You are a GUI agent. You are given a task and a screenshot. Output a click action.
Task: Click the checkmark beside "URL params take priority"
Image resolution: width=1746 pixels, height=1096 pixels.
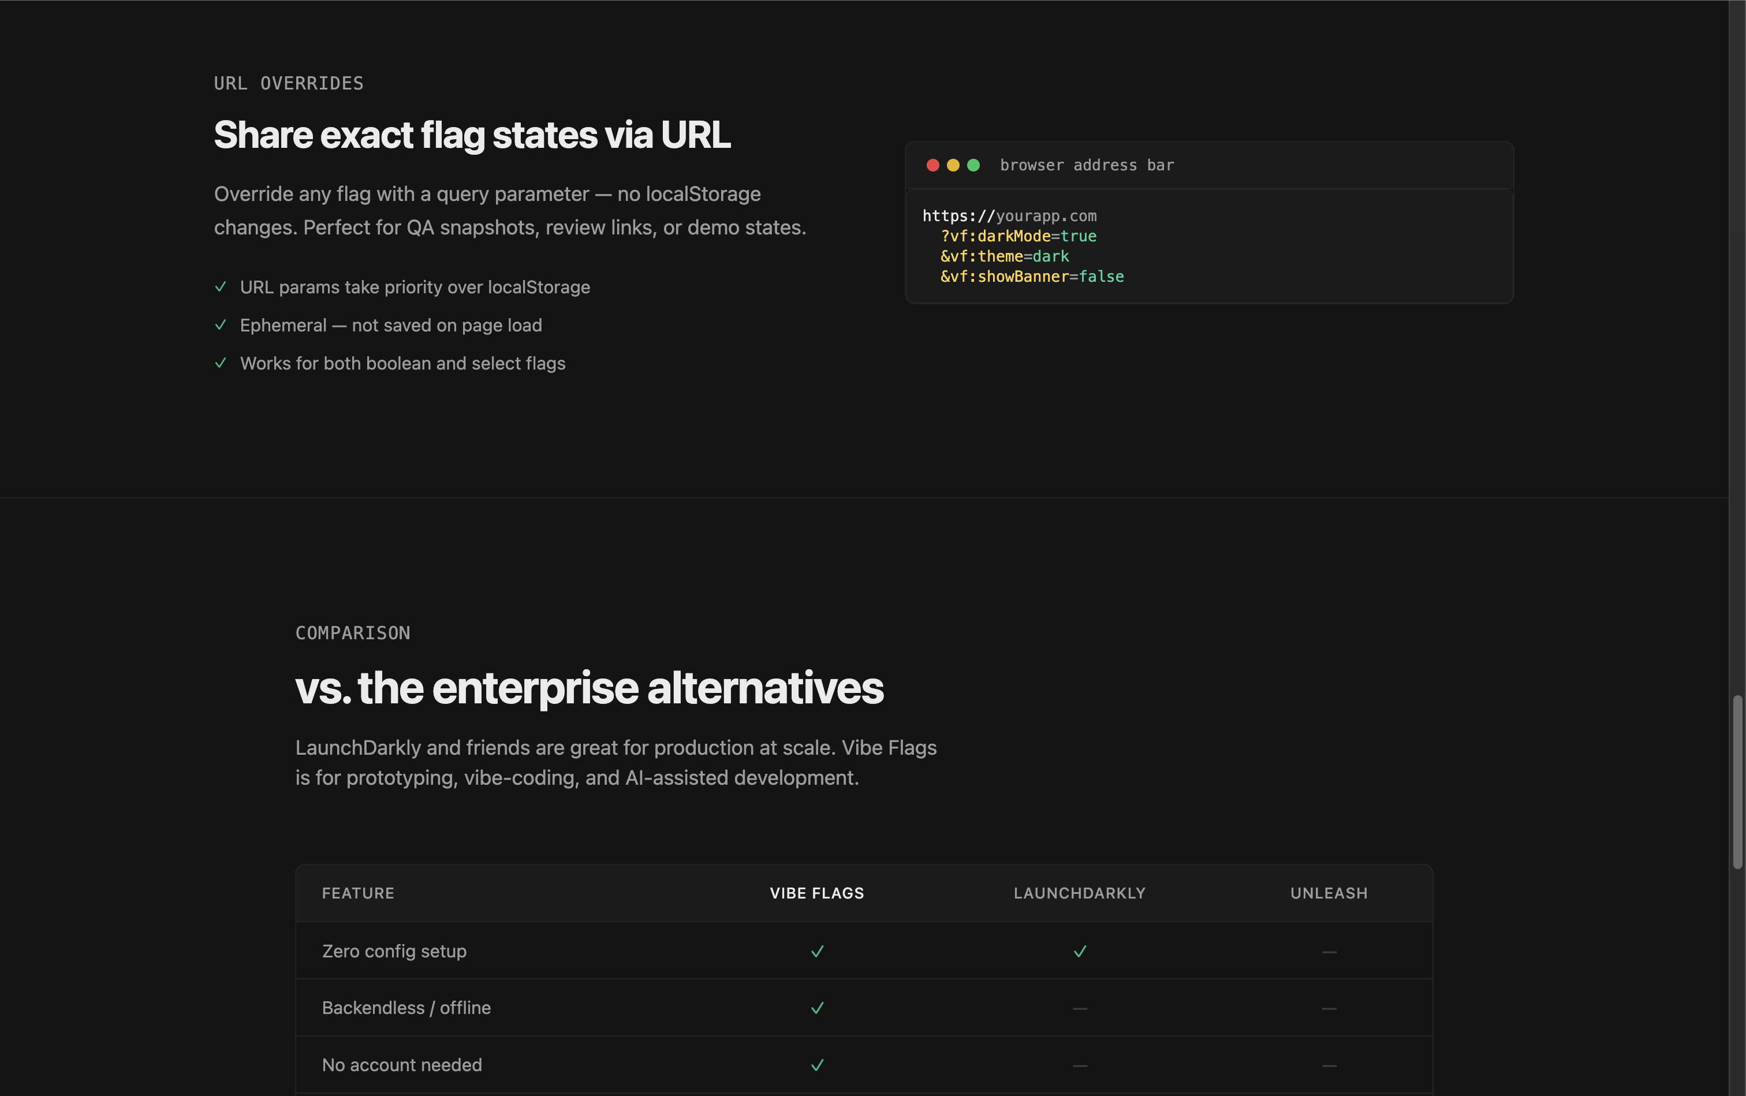221,287
